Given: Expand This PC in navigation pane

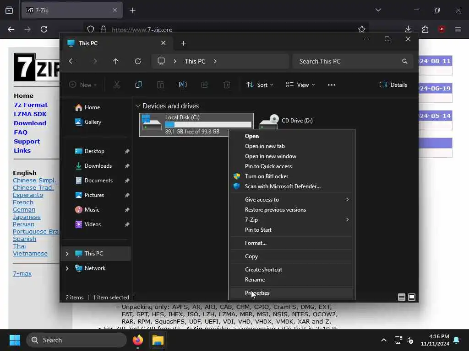Looking at the screenshot, I should (67, 254).
